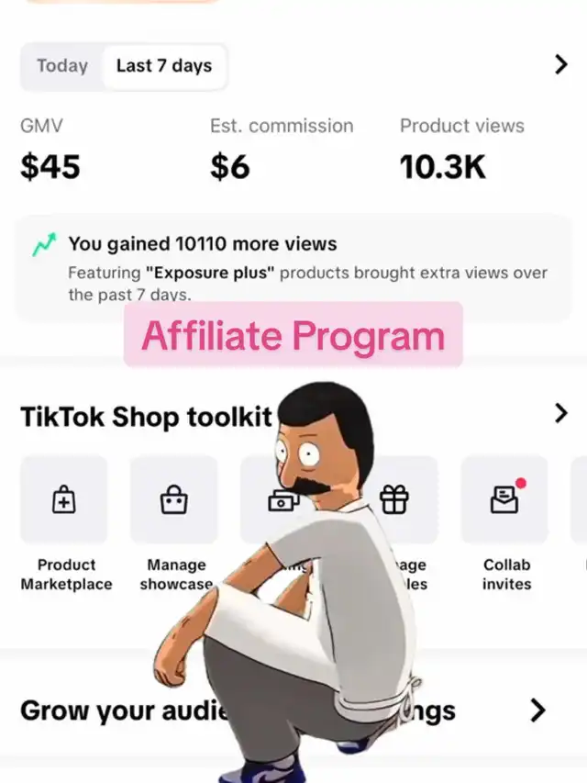Open Collab invites envelope icon
The height and width of the screenshot is (783, 587).
[504, 499]
